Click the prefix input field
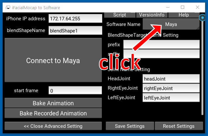 click(x=161, y=44)
